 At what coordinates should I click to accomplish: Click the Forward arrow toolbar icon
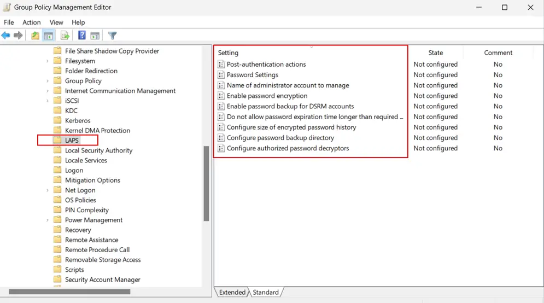pyautogui.click(x=19, y=36)
